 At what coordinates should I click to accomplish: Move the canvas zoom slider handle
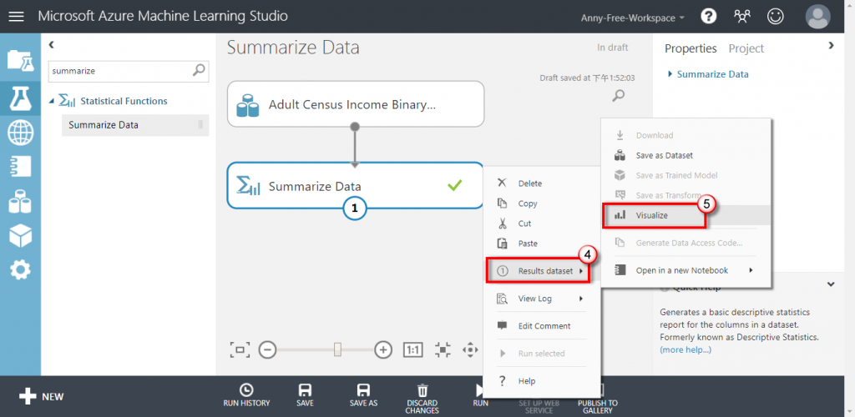point(337,349)
